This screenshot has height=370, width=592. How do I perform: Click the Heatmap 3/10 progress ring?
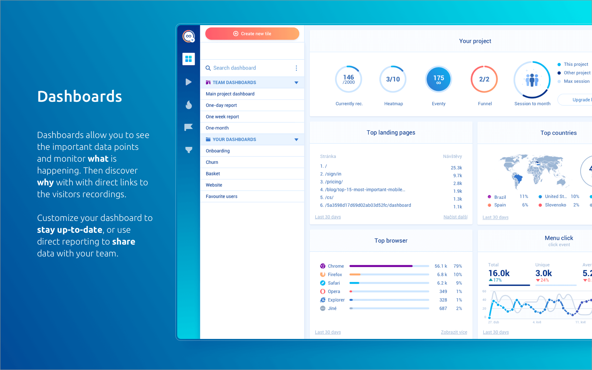coord(393,79)
